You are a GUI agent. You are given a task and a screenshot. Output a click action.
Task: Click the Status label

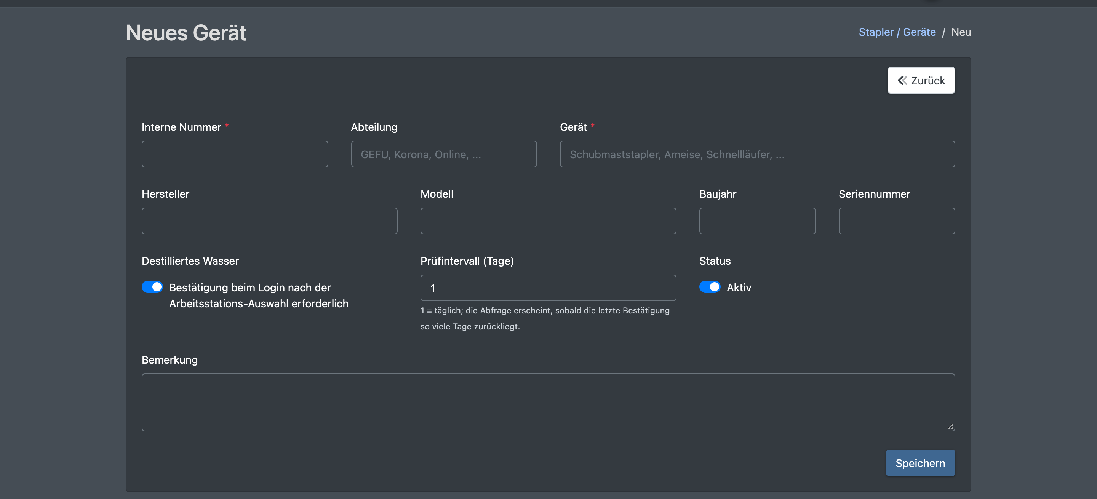coord(715,261)
